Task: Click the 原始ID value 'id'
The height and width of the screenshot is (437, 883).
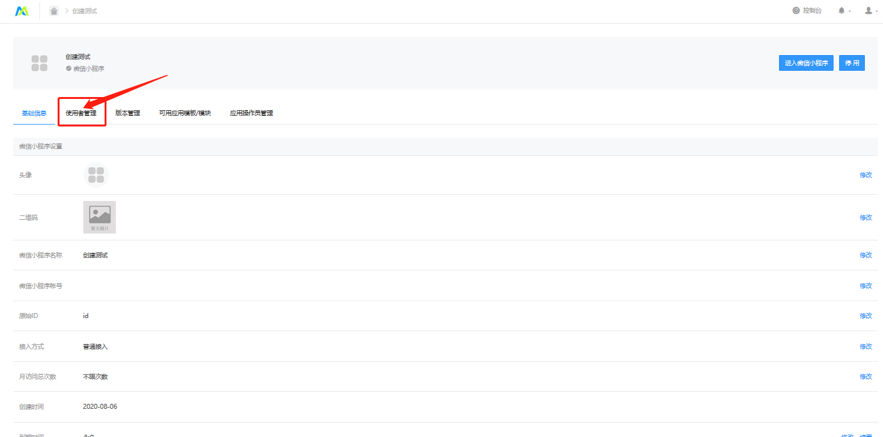Action: (x=86, y=316)
